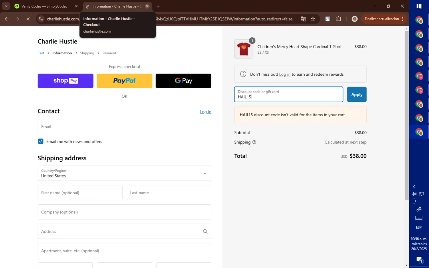Click the Last name field

pyautogui.click(x=169, y=193)
